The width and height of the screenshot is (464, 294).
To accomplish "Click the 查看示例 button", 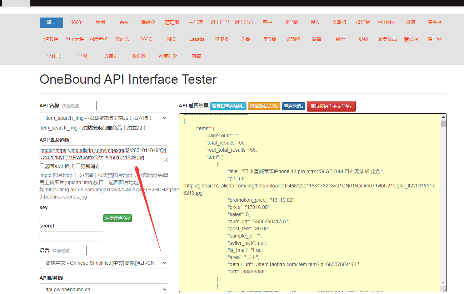I will pyautogui.click(x=294, y=106).
